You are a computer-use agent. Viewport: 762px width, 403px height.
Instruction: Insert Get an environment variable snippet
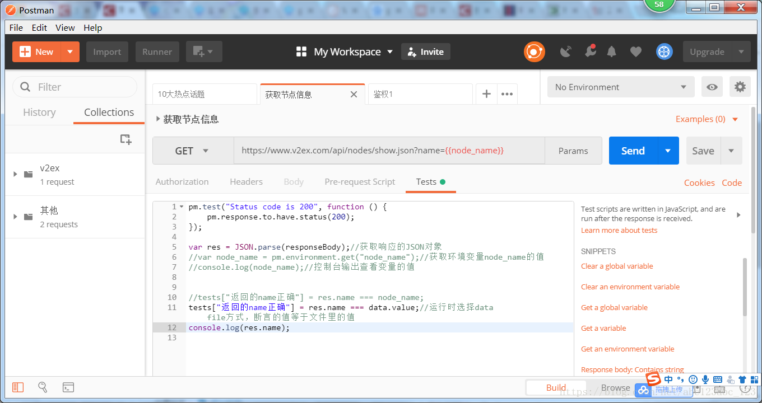pyautogui.click(x=628, y=349)
